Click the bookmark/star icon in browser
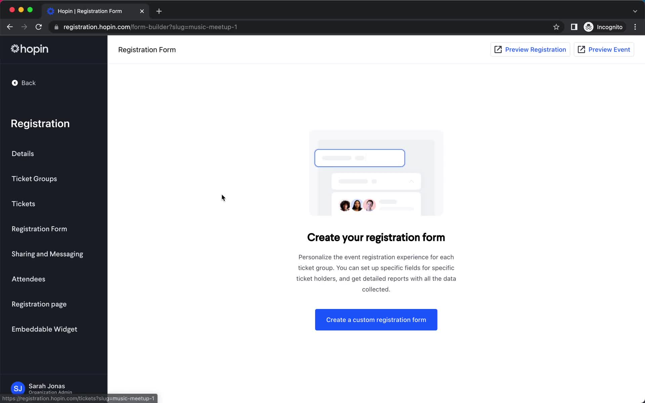The width and height of the screenshot is (645, 403). pyautogui.click(x=556, y=27)
